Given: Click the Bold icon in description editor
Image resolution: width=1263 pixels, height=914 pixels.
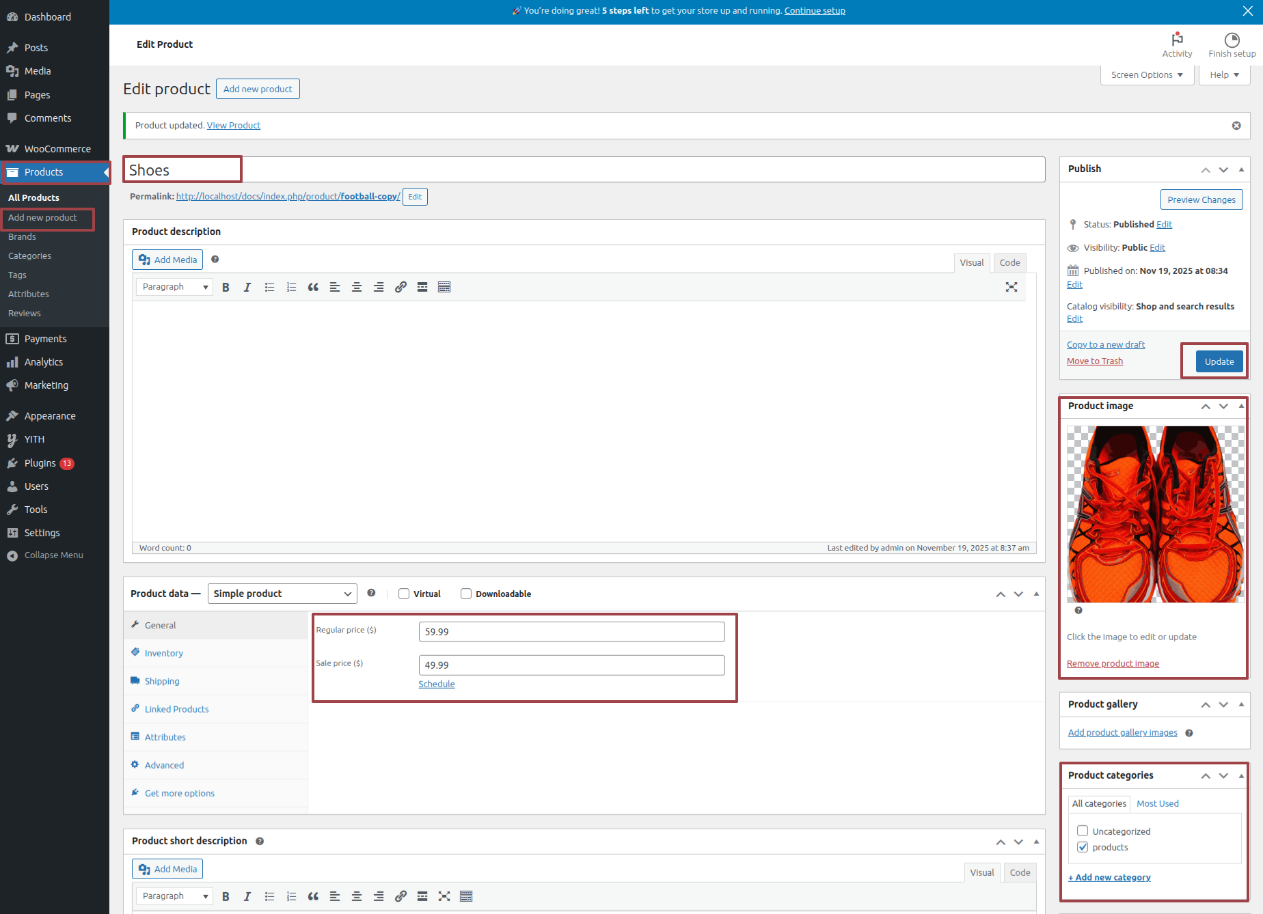Looking at the screenshot, I should 226,288.
